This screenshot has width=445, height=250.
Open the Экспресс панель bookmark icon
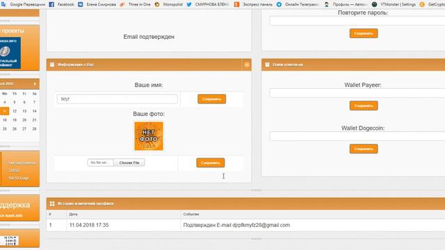click(236, 4)
